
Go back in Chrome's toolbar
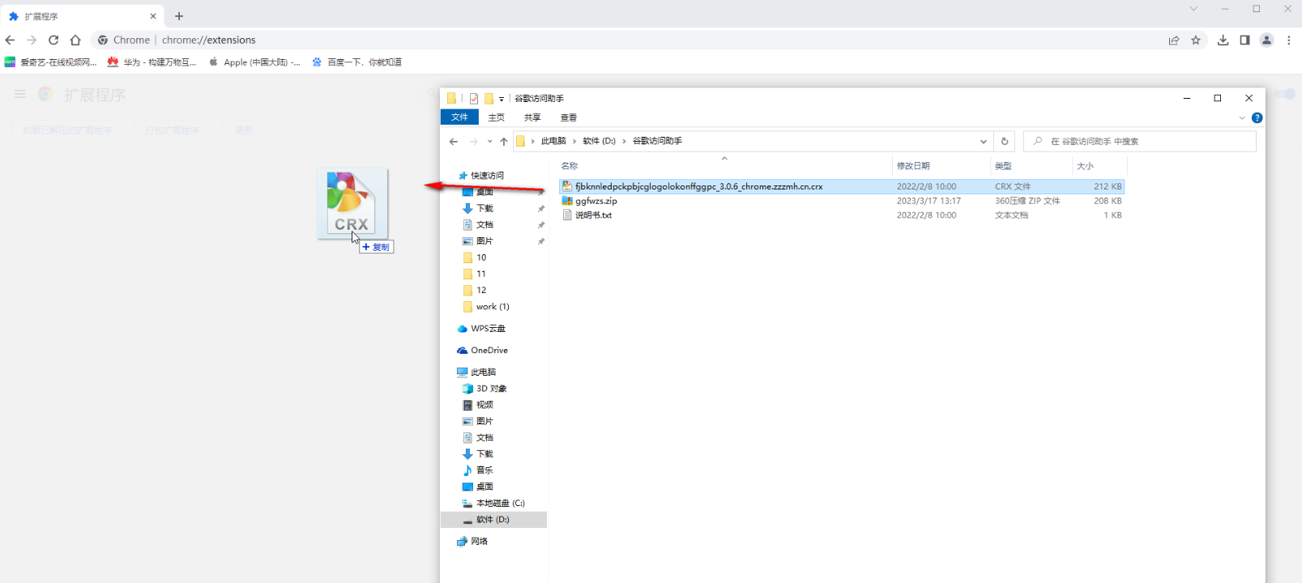[10, 40]
